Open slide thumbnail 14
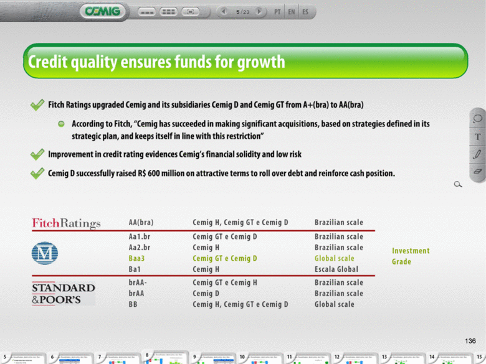Image resolution: width=486 pixels, height=364 pixels. (x=450, y=358)
